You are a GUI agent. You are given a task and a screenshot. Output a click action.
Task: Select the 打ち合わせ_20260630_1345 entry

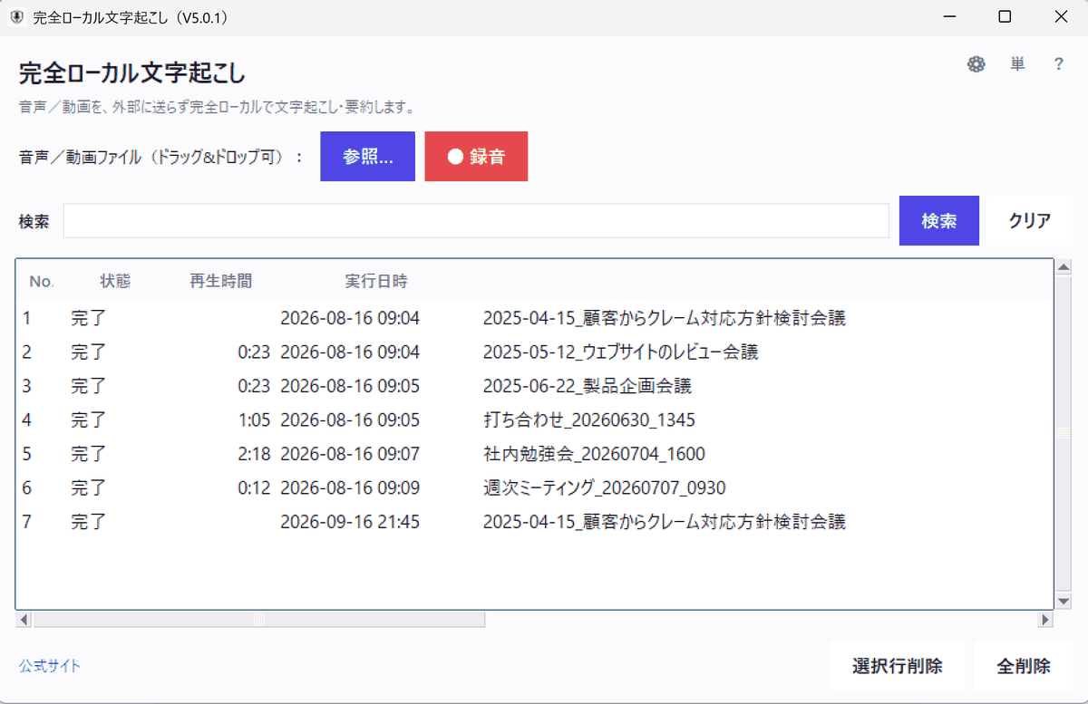click(535, 420)
